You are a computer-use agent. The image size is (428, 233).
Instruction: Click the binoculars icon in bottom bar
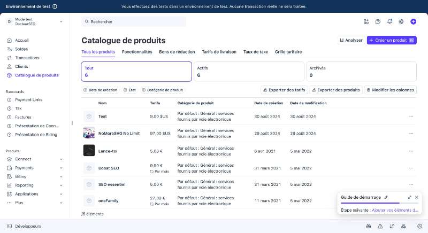[x=369, y=226]
